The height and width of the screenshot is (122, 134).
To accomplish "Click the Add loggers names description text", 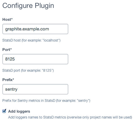I will tap(70, 117).
